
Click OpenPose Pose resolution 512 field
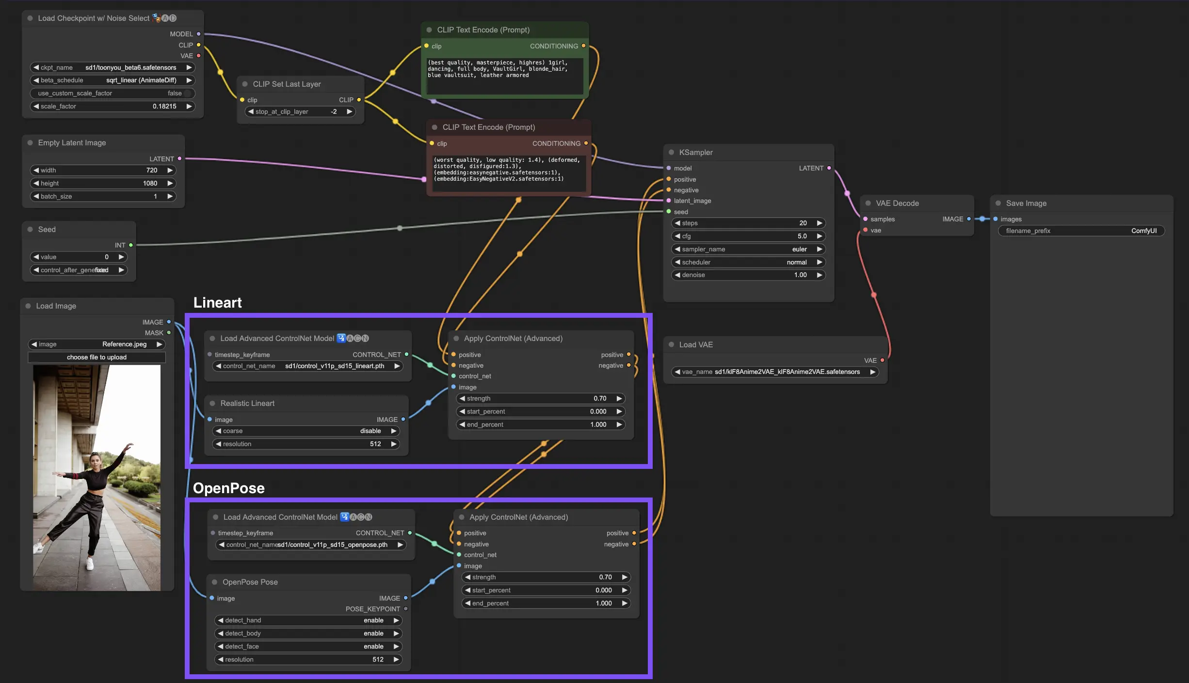point(308,659)
